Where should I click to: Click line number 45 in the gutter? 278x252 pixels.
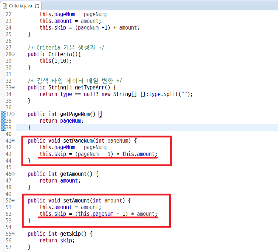(8, 167)
